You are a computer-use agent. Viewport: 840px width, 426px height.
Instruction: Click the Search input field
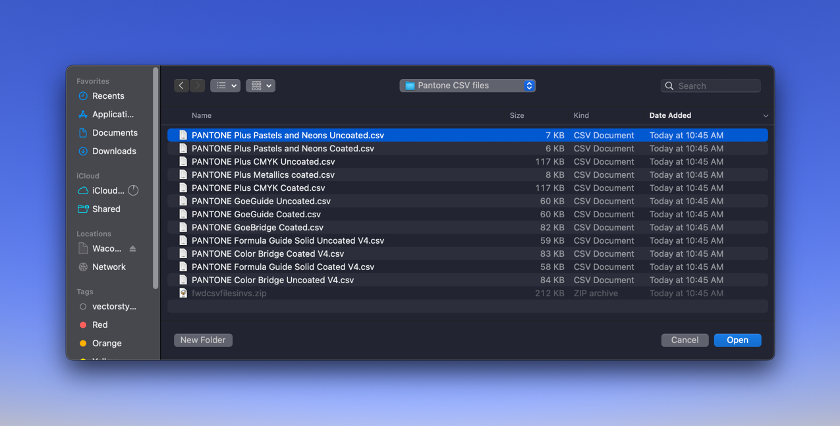[717, 86]
